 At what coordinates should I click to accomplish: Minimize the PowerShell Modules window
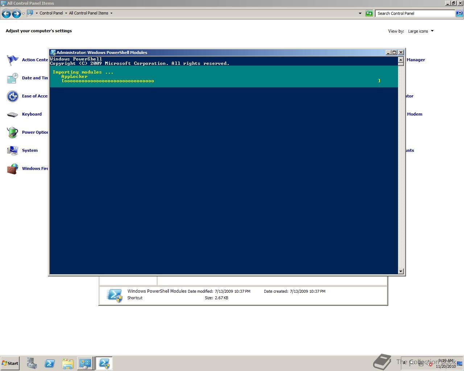coord(388,53)
